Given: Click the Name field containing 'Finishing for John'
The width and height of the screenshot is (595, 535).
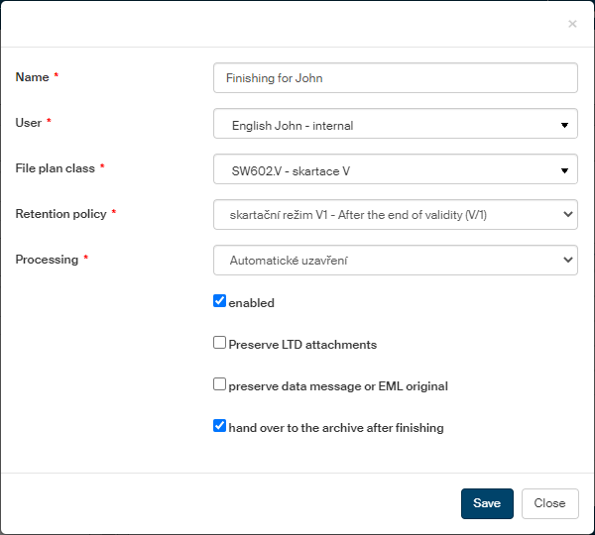Looking at the screenshot, I should pyautogui.click(x=395, y=78).
